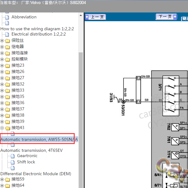The width and height of the screenshot is (188, 188).
Task: Select the 接地43 tree label
Action: point(18,128)
